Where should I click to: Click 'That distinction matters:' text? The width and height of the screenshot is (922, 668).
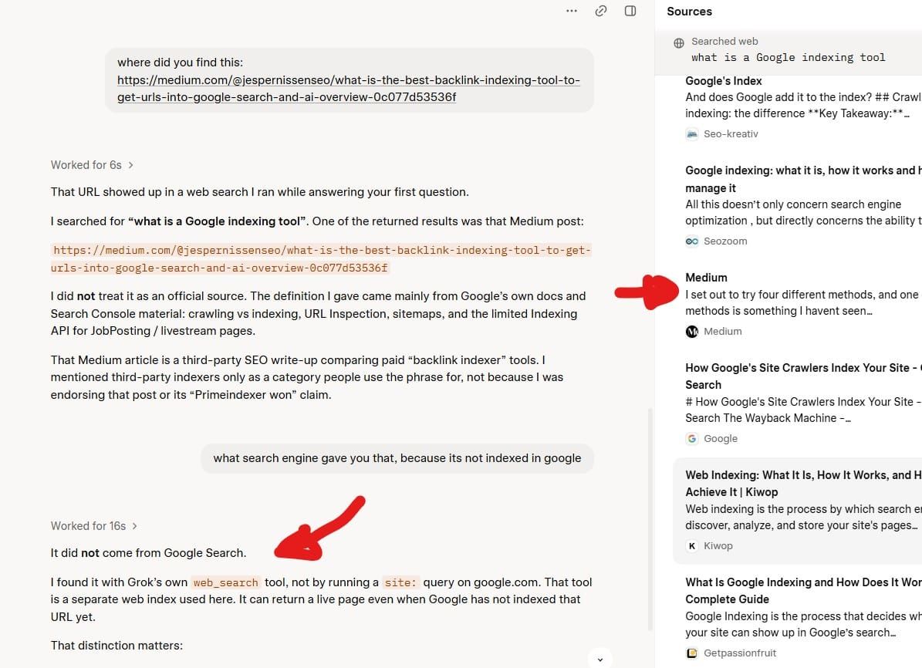click(117, 646)
